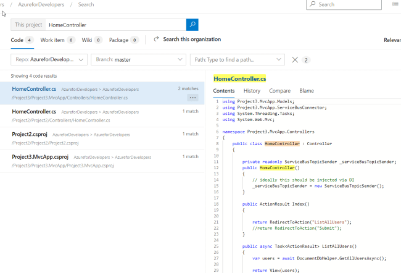This screenshot has height=273, width=401.
Task: Click the list icon in top-right header
Action: pos(395,4)
